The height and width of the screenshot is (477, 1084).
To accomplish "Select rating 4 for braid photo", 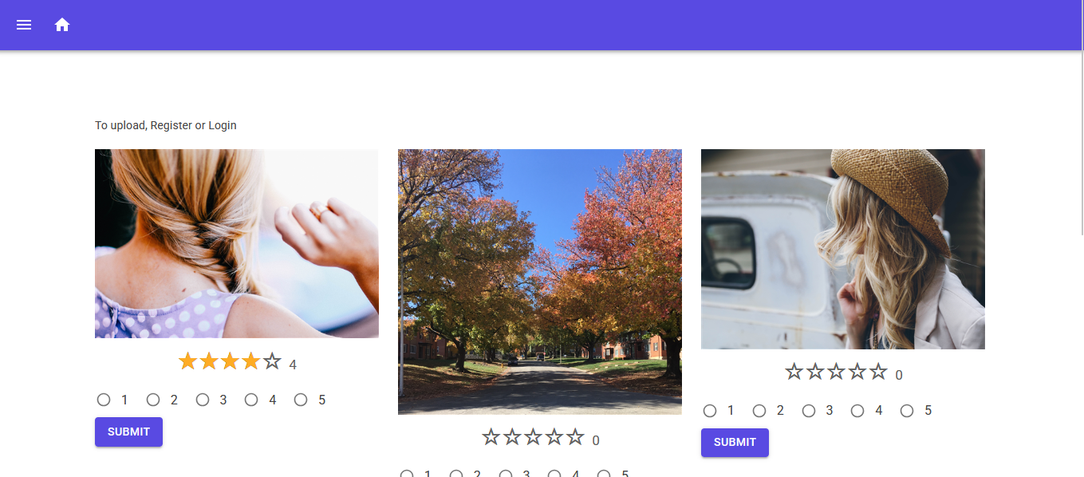I will point(251,400).
